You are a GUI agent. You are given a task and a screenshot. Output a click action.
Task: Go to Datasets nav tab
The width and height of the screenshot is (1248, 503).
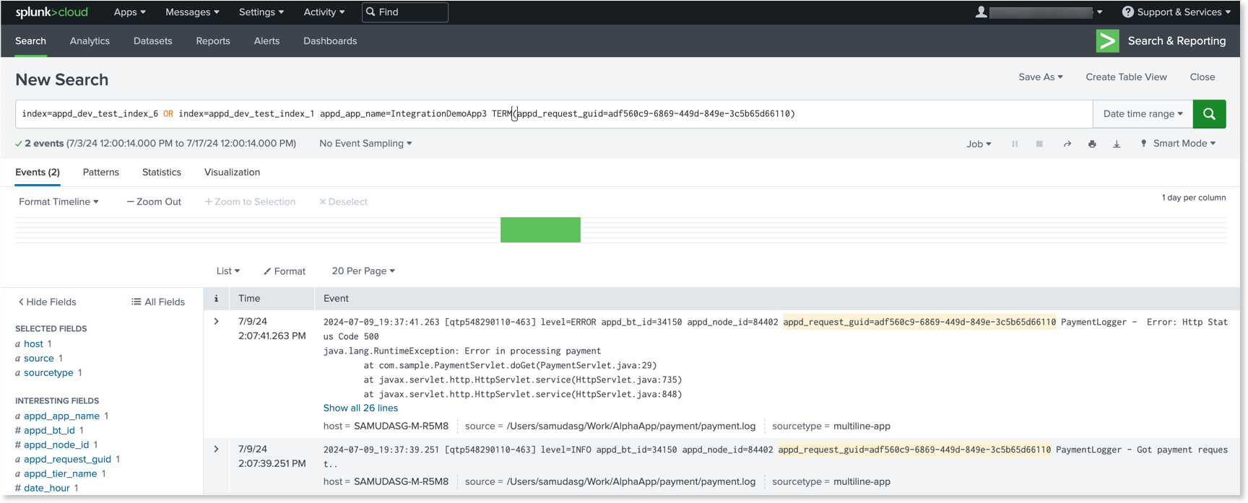point(153,41)
